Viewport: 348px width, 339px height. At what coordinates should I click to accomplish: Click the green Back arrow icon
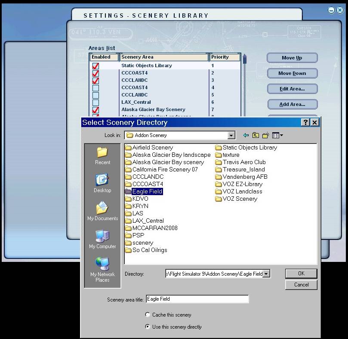point(246,135)
